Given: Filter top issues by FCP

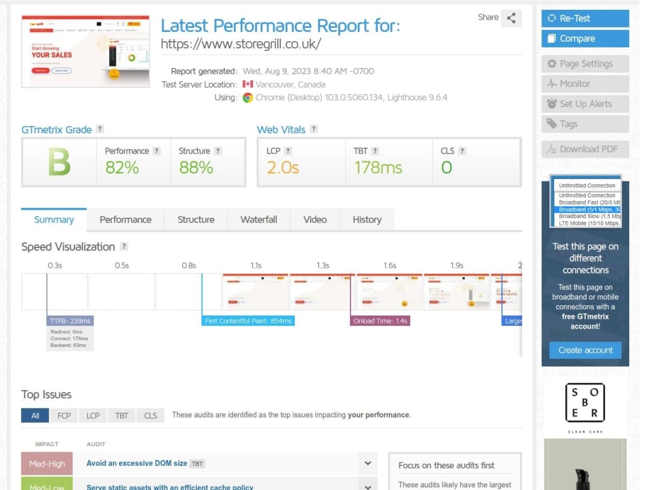Looking at the screenshot, I should pos(64,416).
